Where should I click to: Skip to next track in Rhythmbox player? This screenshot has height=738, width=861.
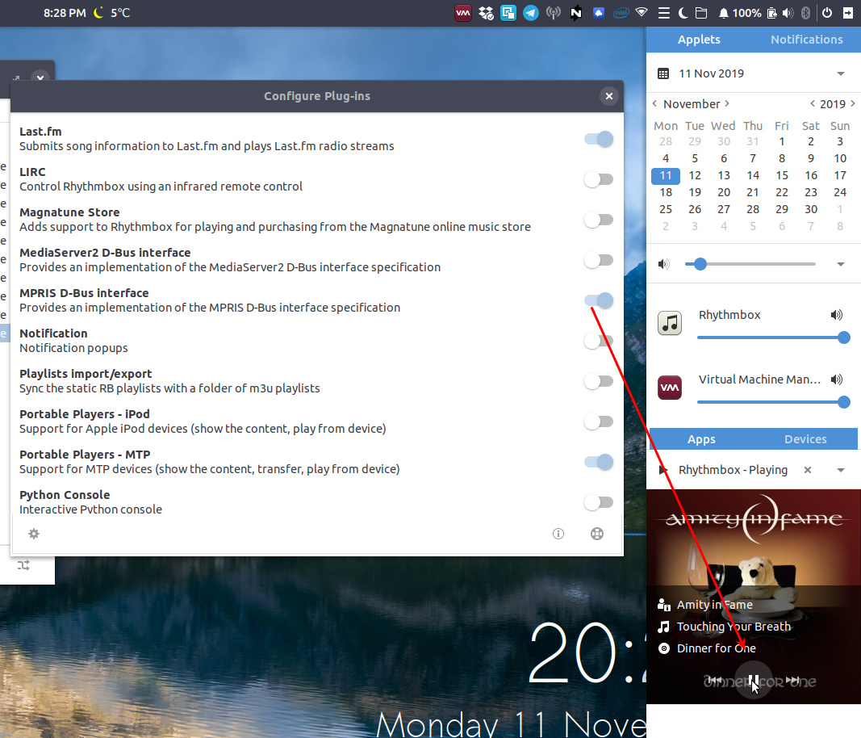pyautogui.click(x=792, y=681)
